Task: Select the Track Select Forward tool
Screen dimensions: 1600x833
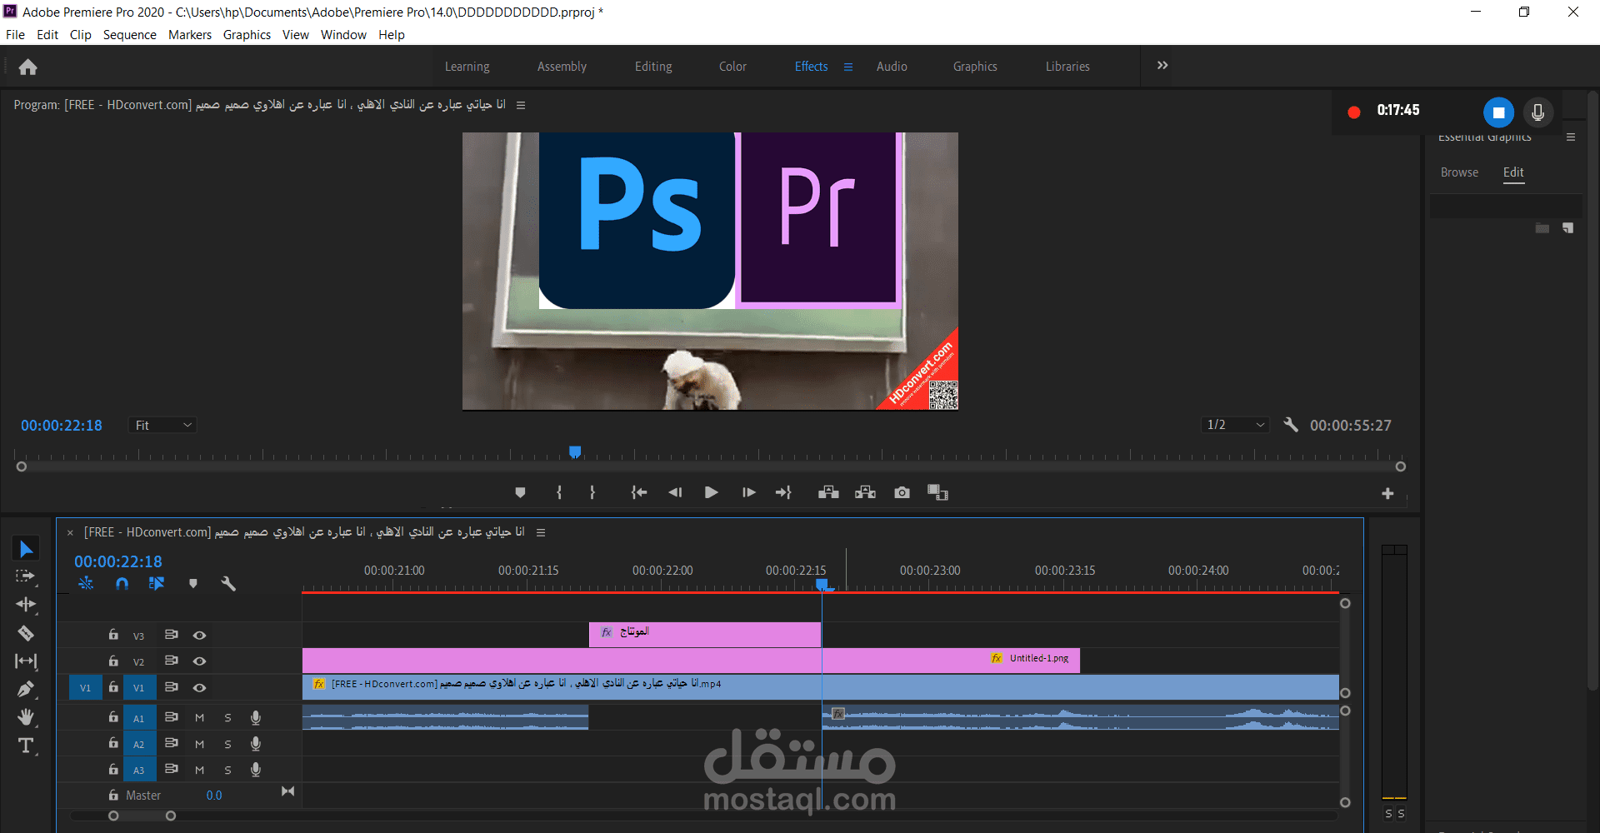Action: point(26,576)
